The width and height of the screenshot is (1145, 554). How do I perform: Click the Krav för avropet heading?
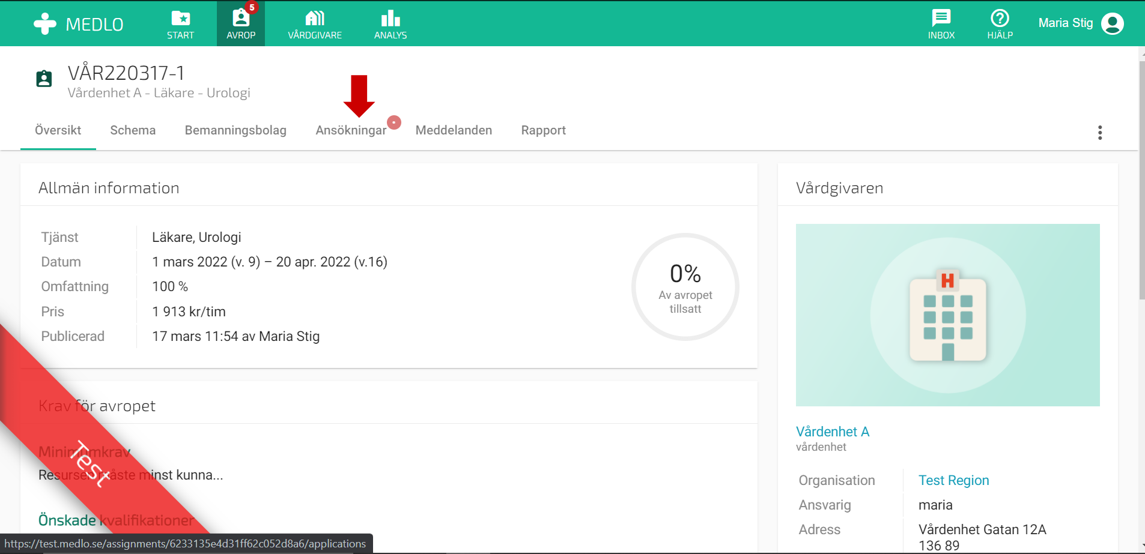[97, 406]
